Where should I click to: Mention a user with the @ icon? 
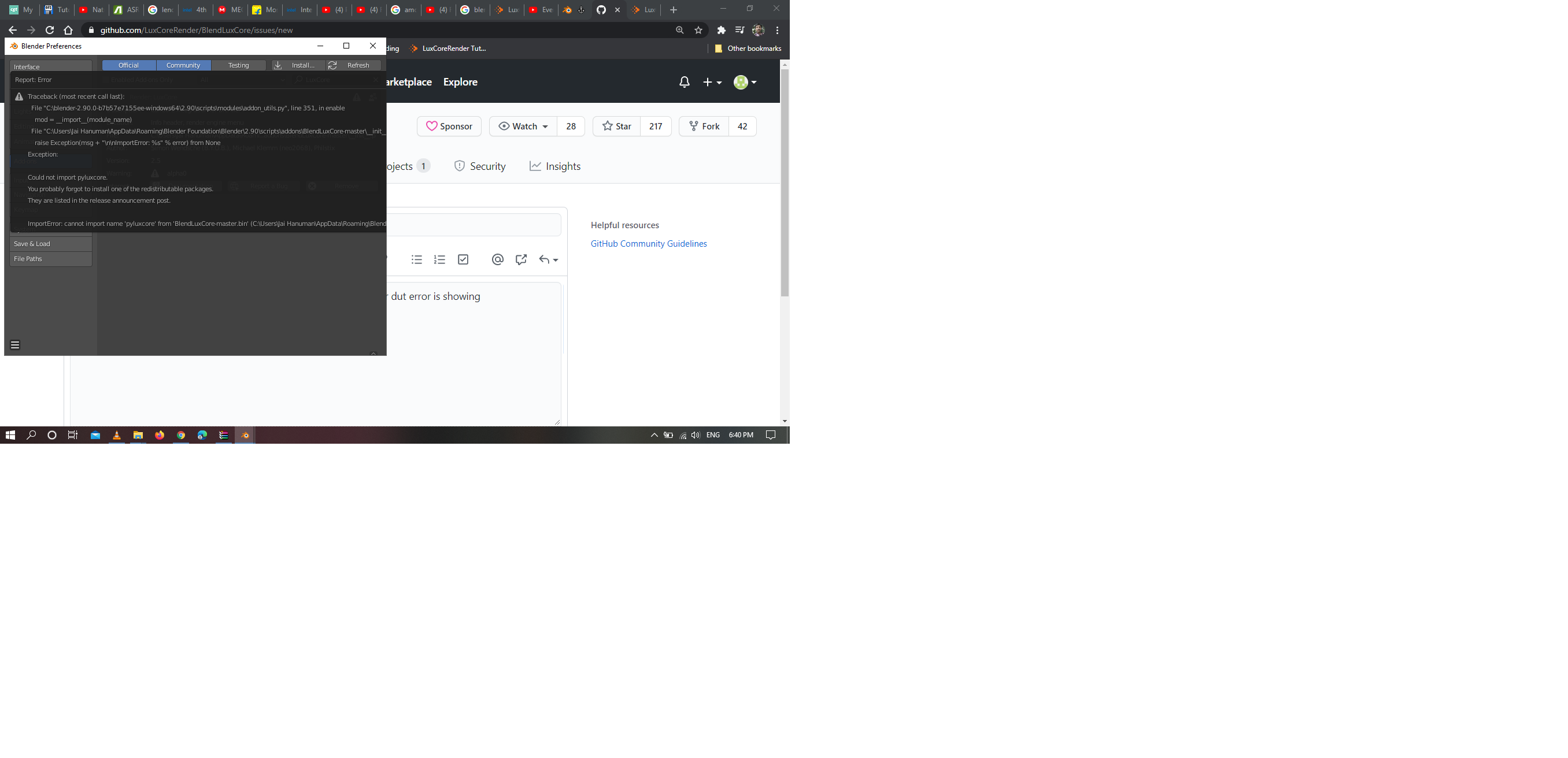click(497, 259)
